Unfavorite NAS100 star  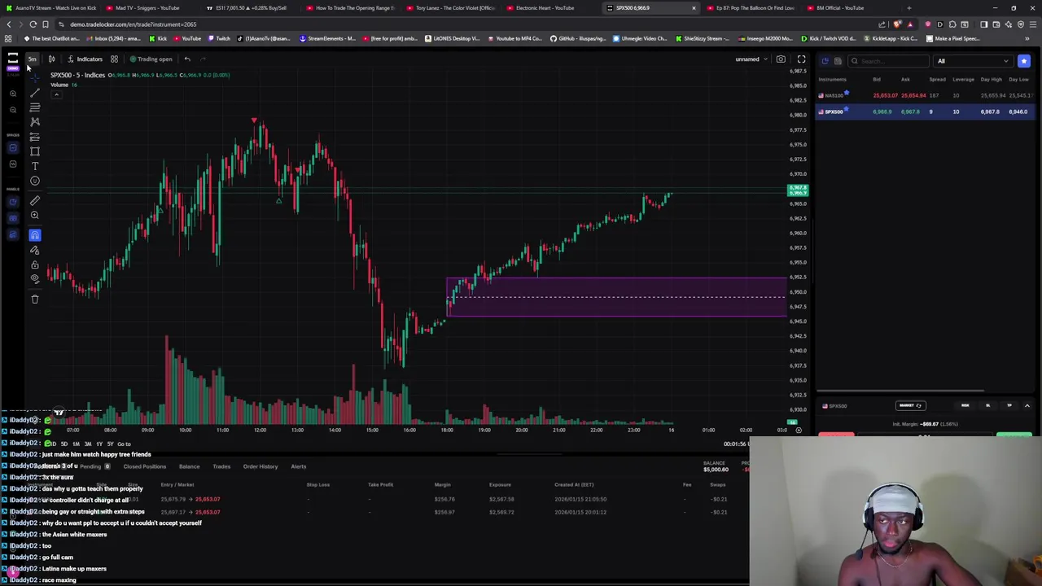[847, 94]
